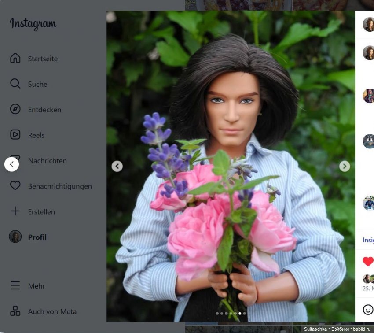Open your Profil menu entry
374x333 pixels.
[x=16, y=237]
